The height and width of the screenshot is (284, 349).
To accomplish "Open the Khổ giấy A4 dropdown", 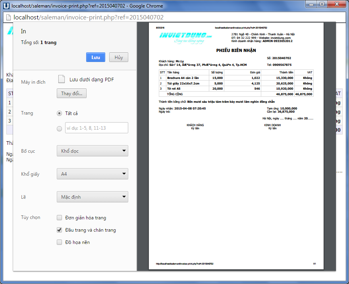I will (92, 174).
